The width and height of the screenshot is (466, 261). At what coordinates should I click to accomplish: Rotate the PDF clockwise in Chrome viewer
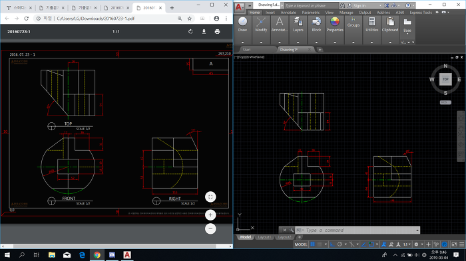point(190,31)
